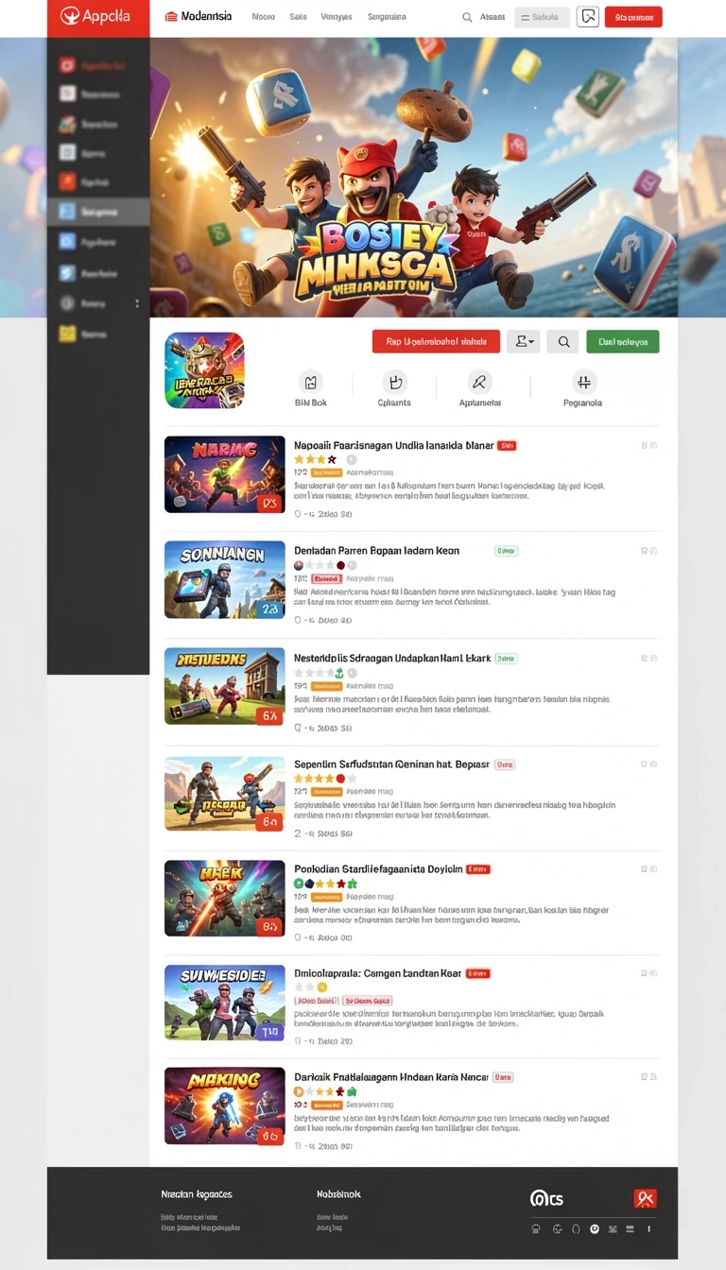Open the Dartoik Fnatialaagam listing title
The image size is (726, 1270).
[x=391, y=1075]
